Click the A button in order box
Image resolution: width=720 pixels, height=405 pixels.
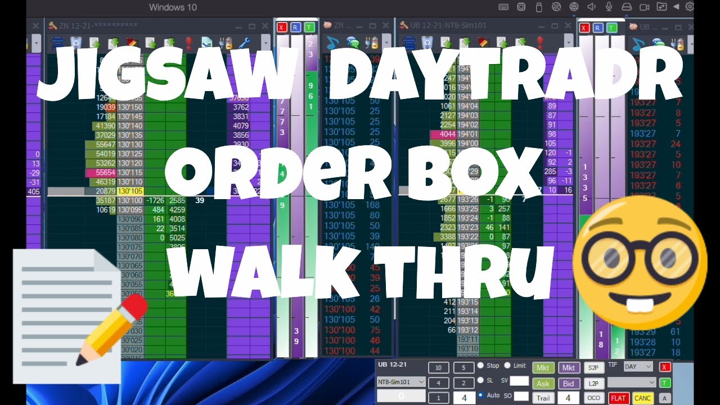[x=664, y=398]
